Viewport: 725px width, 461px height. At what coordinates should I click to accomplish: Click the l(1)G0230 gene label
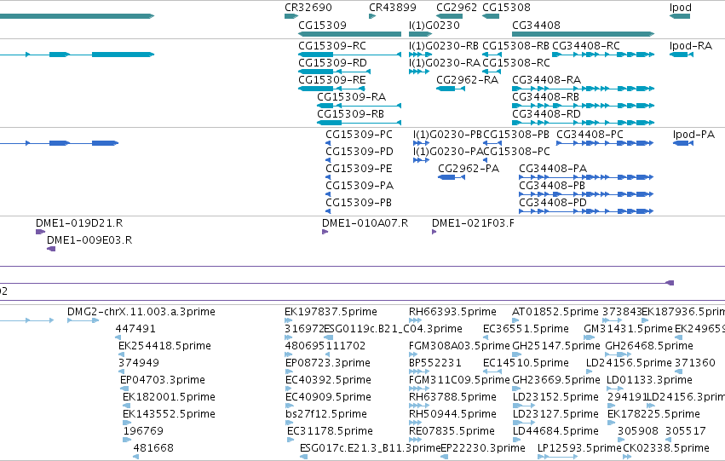pyautogui.click(x=434, y=25)
